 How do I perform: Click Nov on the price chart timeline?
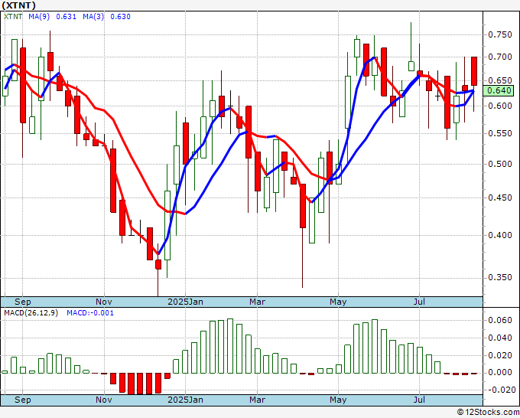104,302
